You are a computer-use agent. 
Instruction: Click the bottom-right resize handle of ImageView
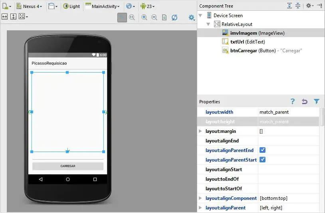(104, 152)
